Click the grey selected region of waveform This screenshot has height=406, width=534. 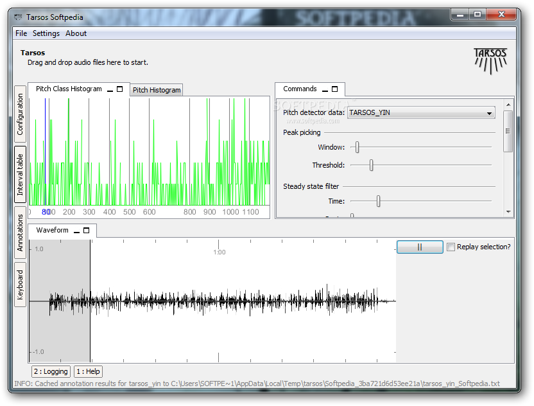pos(60,301)
